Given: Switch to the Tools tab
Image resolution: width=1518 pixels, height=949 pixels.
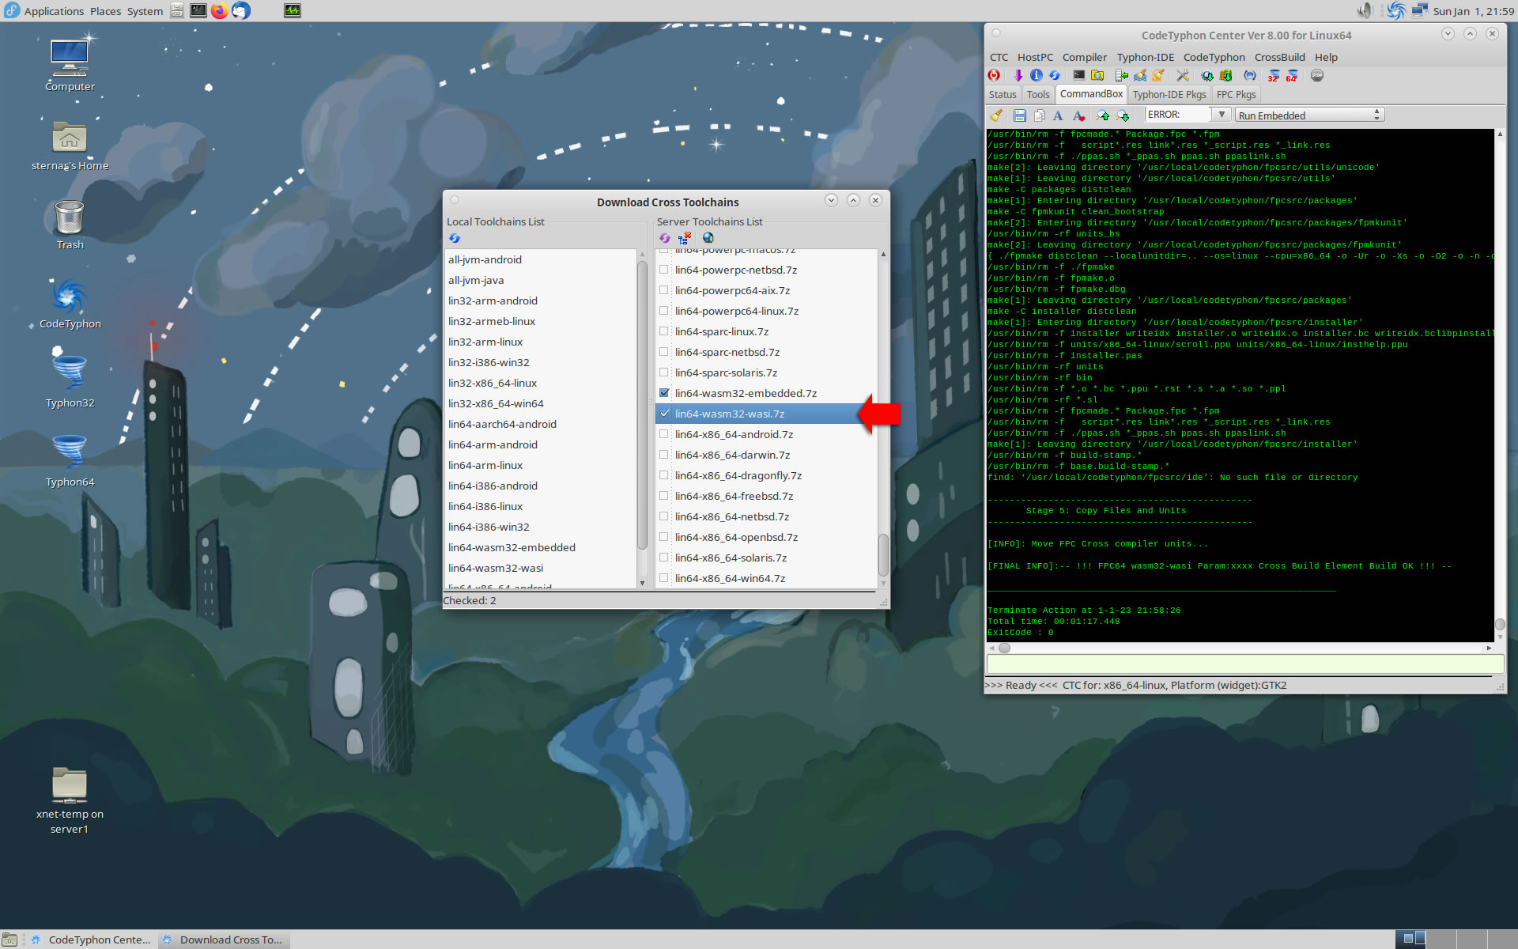Looking at the screenshot, I should coord(1038,94).
